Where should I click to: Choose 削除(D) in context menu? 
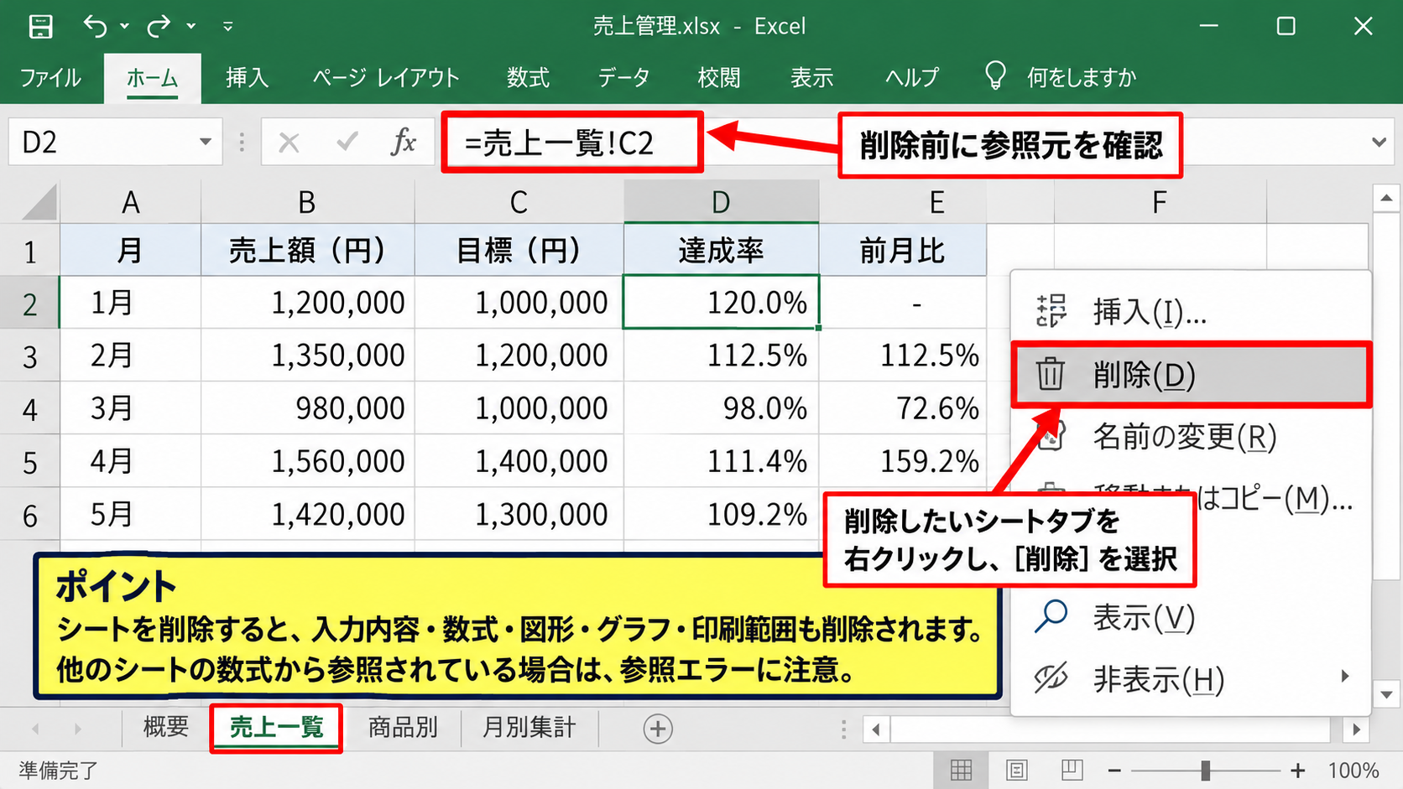1191,375
